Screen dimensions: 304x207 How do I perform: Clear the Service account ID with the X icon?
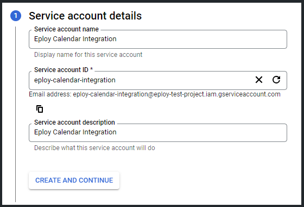259,80
